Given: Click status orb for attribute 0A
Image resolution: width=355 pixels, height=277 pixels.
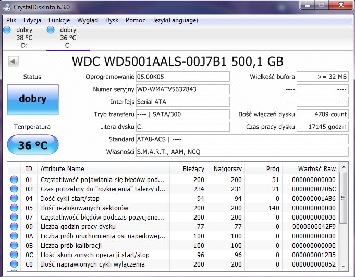Looking at the screenshot, I should tap(14, 236).
